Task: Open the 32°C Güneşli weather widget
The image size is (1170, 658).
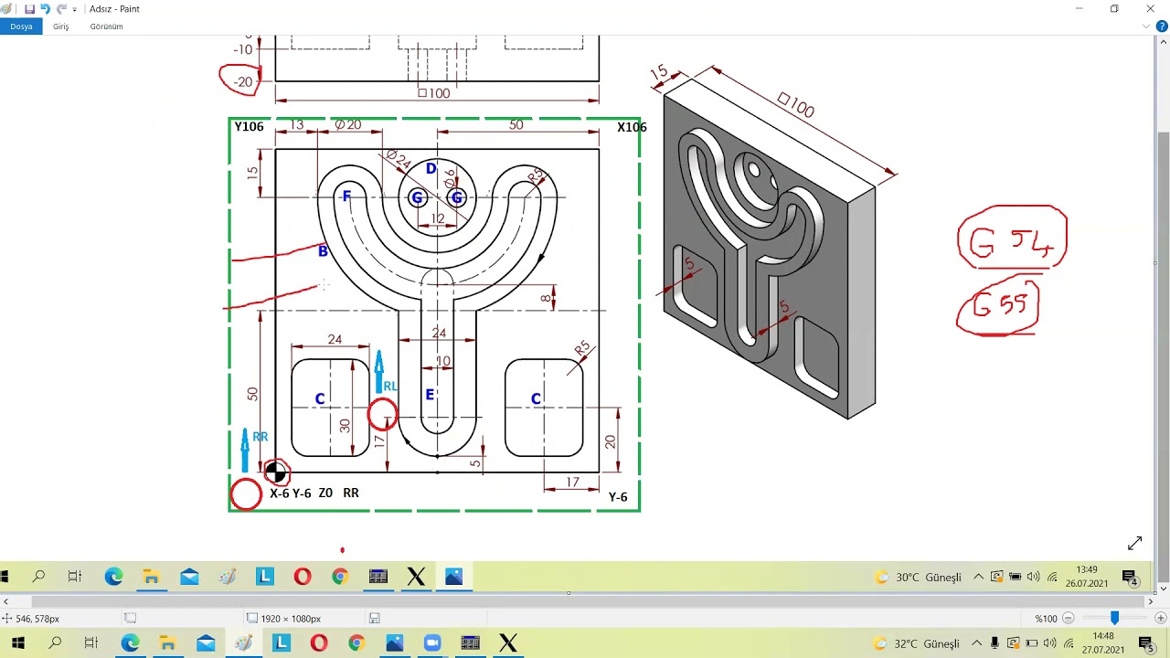Action: (x=918, y=643)
